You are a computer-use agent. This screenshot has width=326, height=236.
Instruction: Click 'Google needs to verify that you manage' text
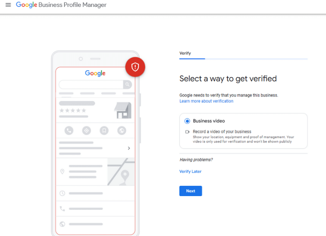tap(229, 95)
